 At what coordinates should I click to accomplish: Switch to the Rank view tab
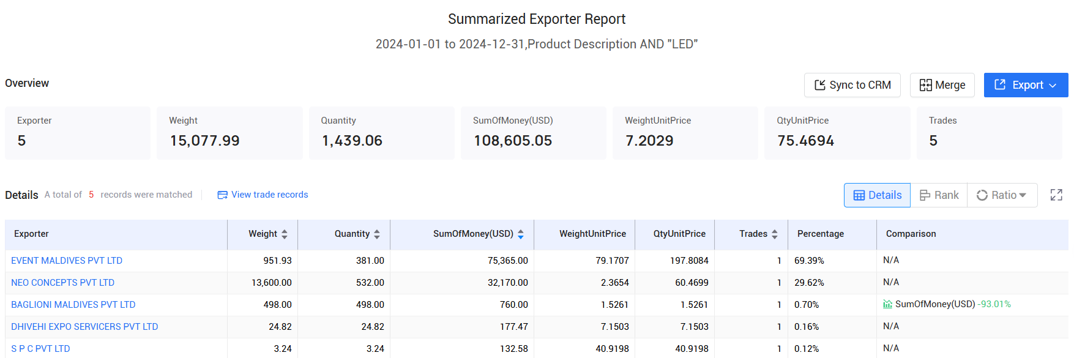click(939, 195)
